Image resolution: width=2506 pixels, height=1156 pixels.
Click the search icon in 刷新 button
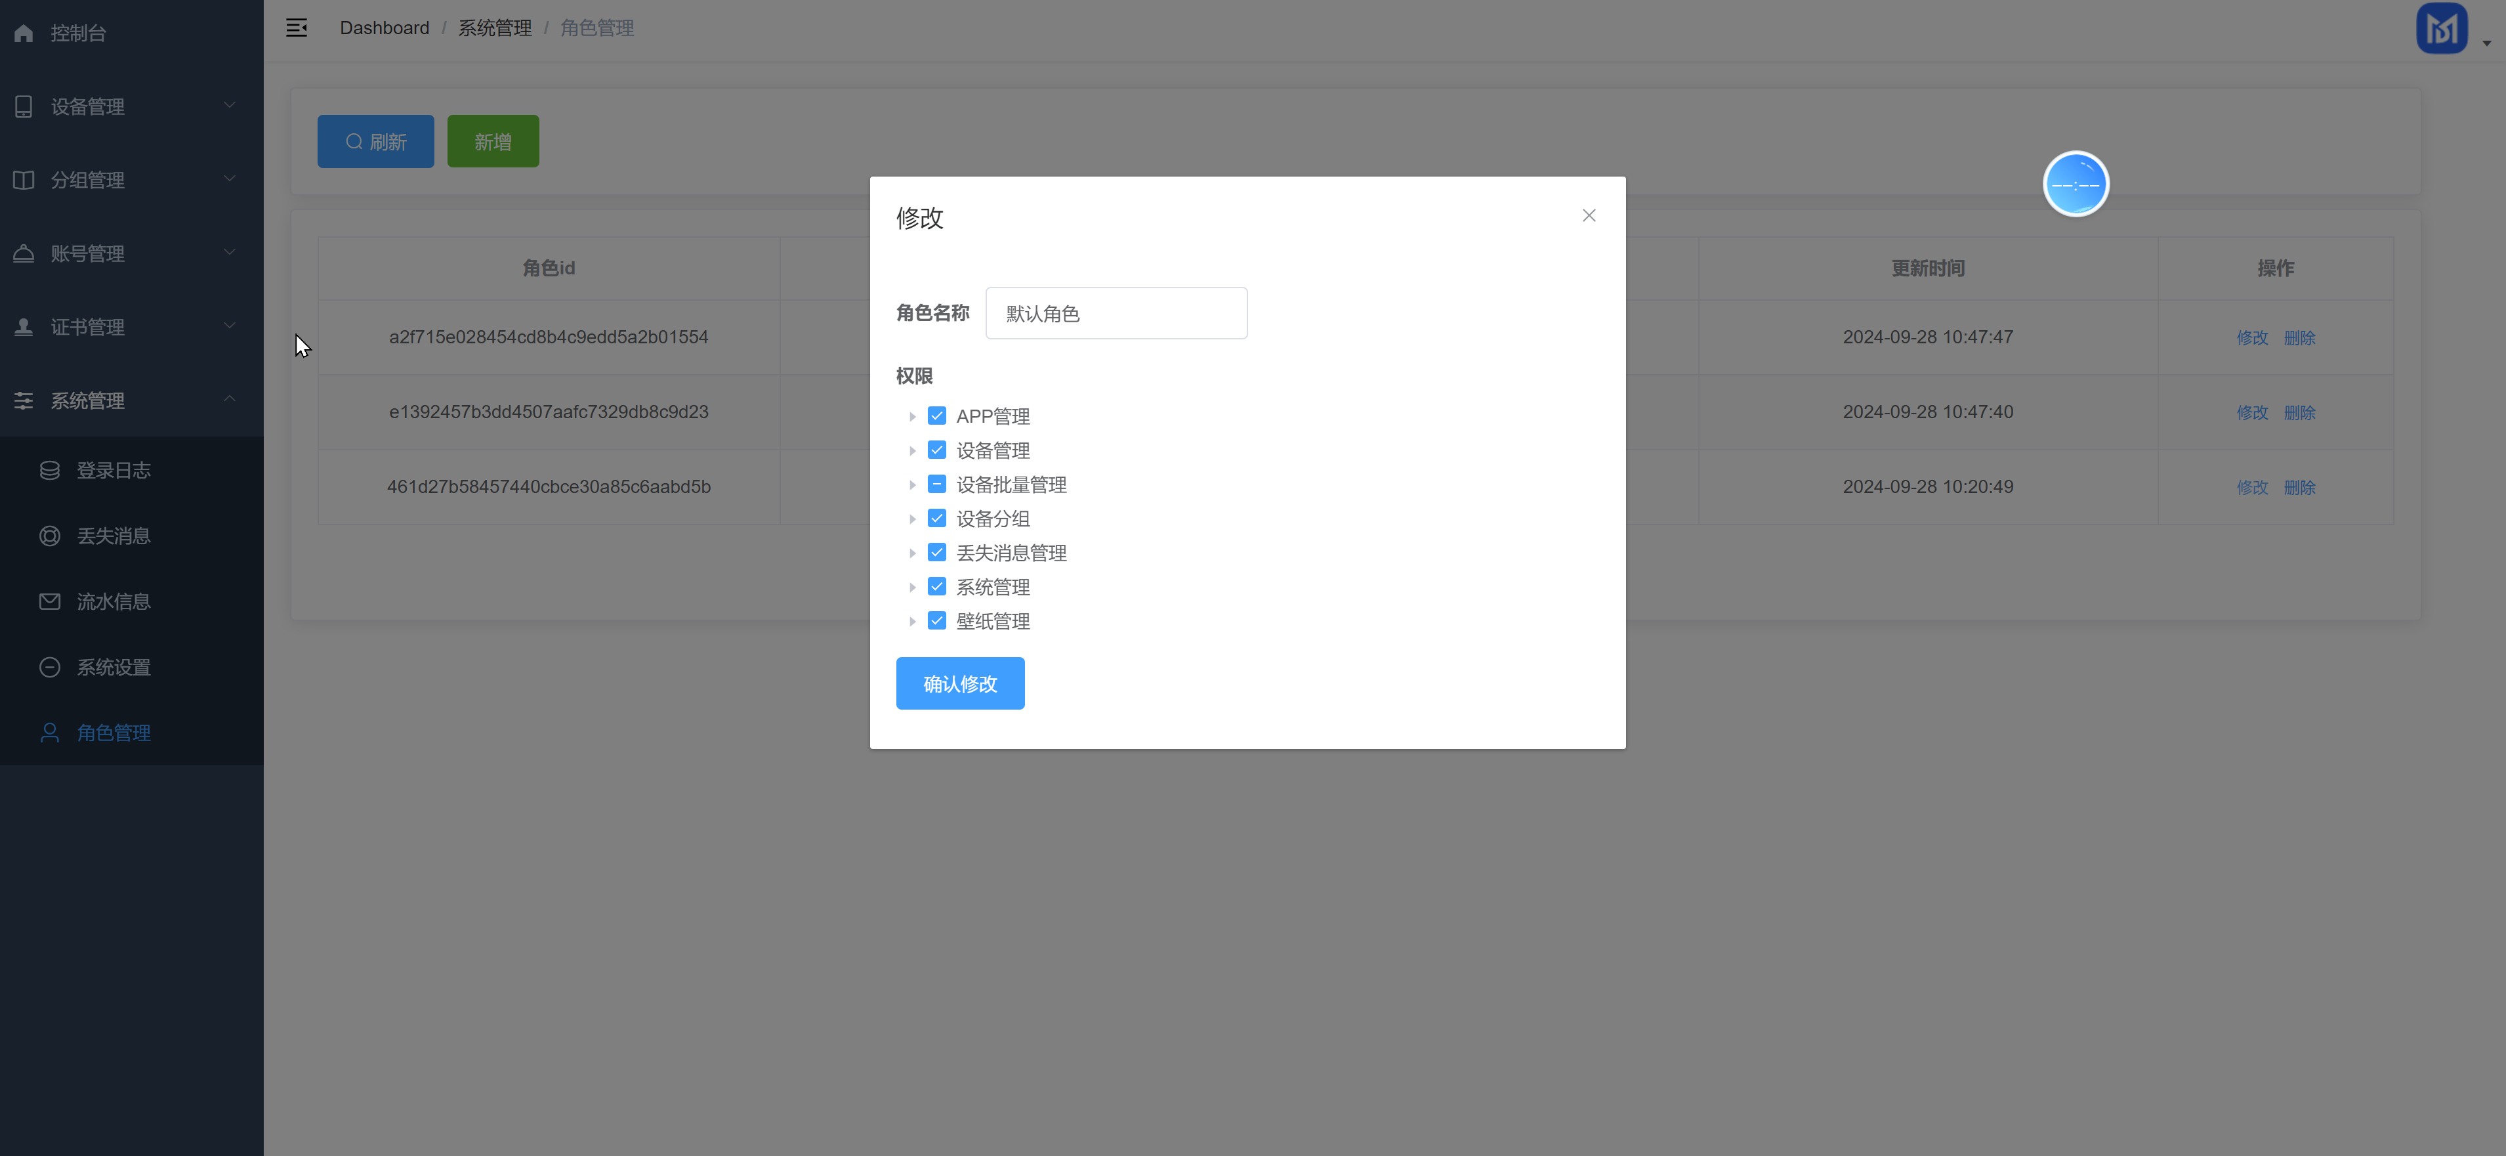click(354, 141)
